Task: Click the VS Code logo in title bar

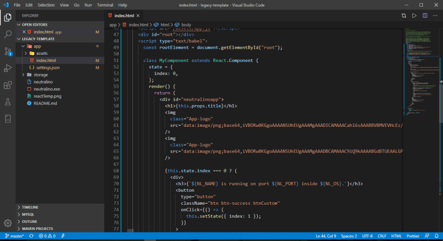Action: (x=6, y=5)
